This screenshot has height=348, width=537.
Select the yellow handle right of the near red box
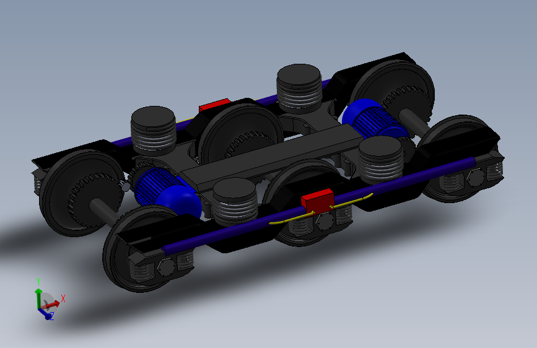coord(352,201)
